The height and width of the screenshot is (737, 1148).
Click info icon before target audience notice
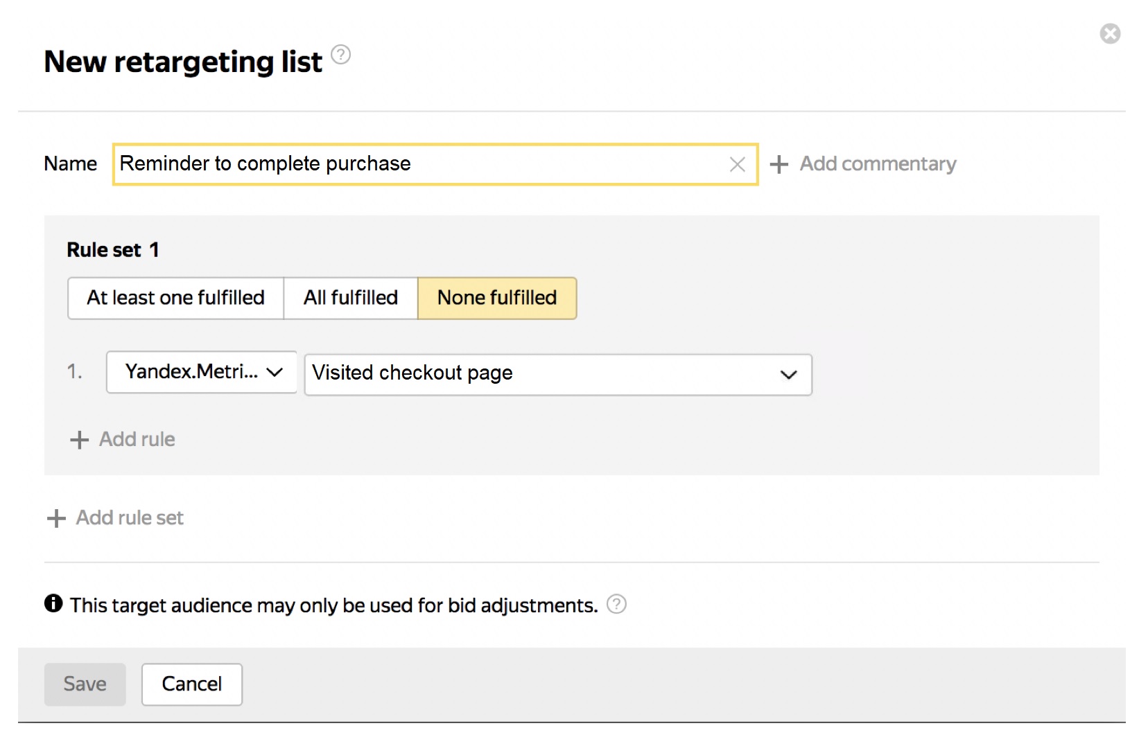pyautogui.click(x=53, y=604)
